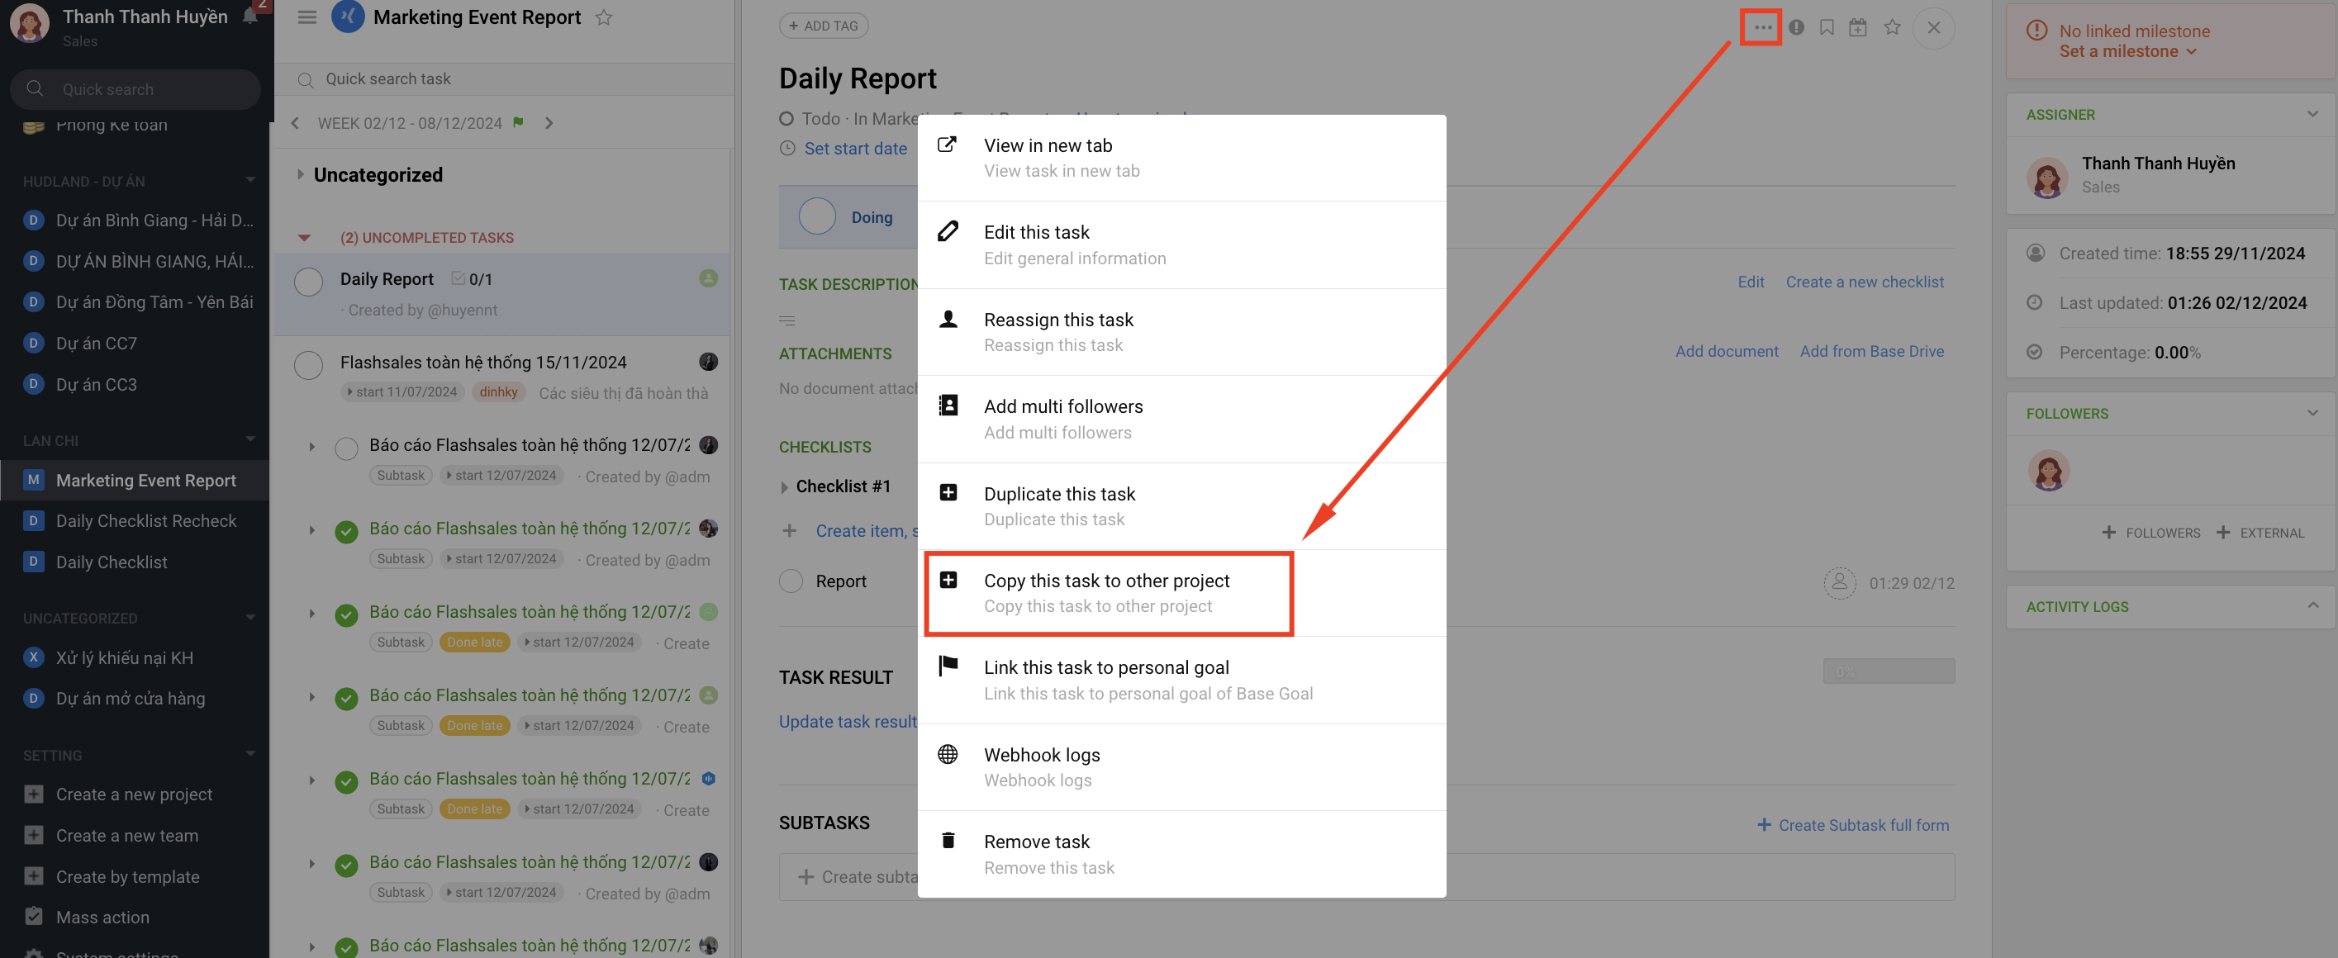Check the Flashsales toàn hệ thống 15/11/2024 task

tap(309, 366)
